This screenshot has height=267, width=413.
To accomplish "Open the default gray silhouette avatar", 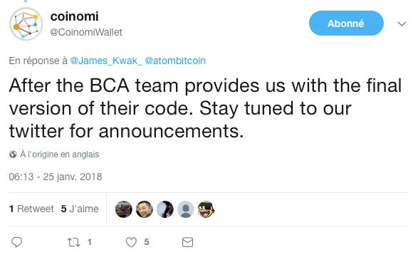I will (x=185, y=209).
